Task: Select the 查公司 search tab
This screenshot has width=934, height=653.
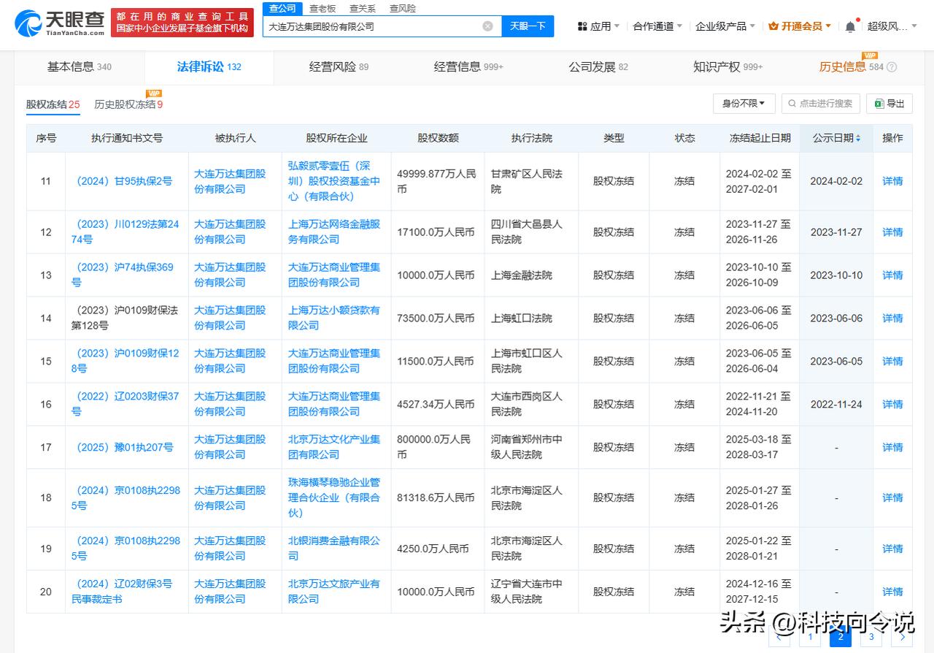Action: tap(282, 9)
